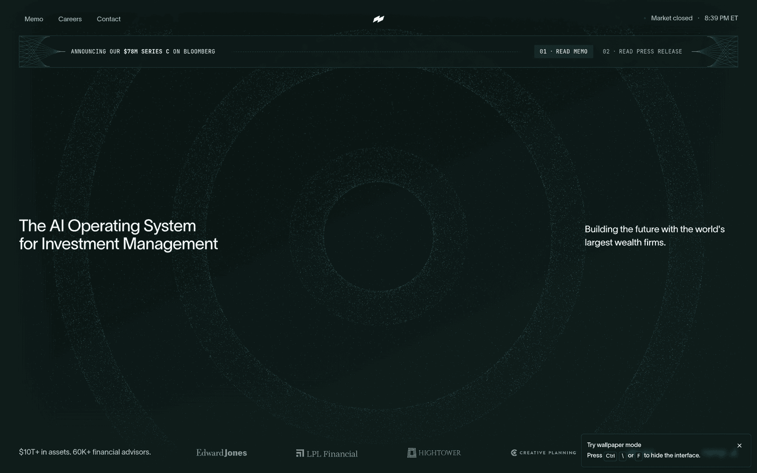Click the Market closed status text

[671, 18]
